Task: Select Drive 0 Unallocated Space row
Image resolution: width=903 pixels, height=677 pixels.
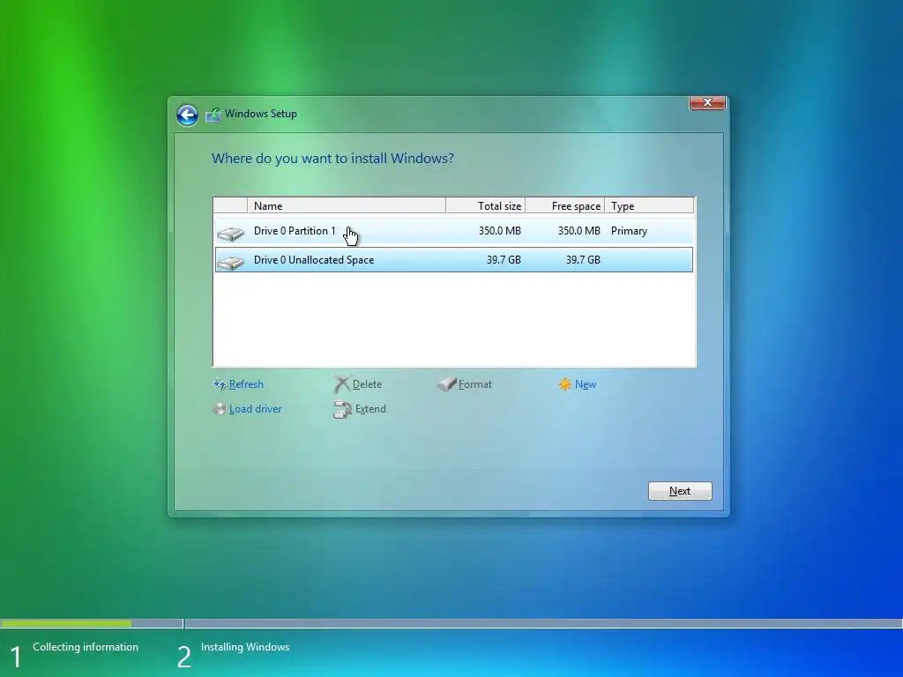Action: click(x=454, y=260)
